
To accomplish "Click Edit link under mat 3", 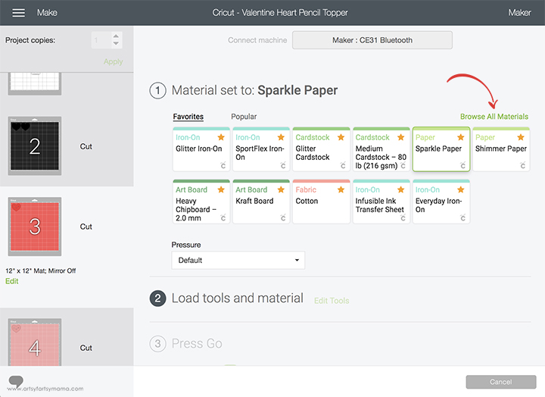I will click(12, 281).
